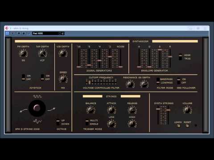Click the VOLUME knob
Screen dimensions: 214x160
187,110
